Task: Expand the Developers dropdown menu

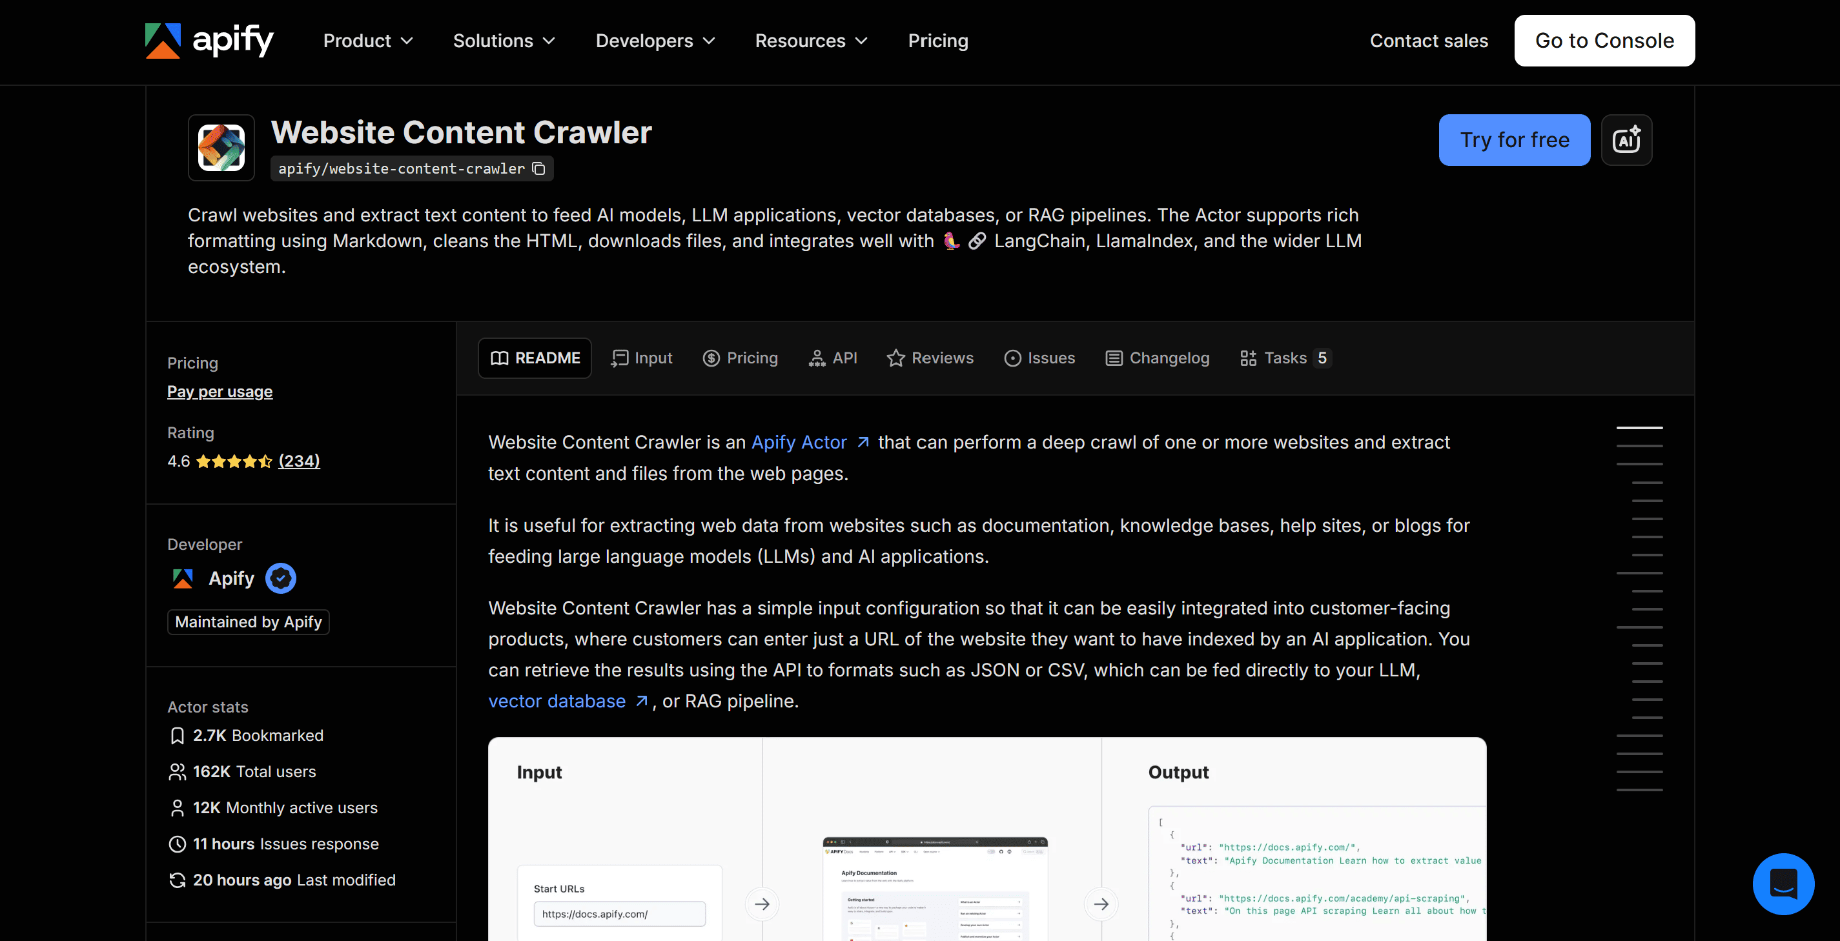Action: pyautogui.click(x=655, y=41)
